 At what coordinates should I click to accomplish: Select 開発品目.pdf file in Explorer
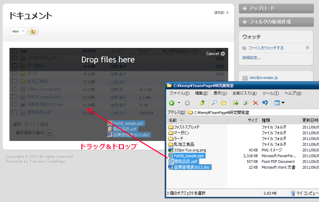[x=183, y=161]
